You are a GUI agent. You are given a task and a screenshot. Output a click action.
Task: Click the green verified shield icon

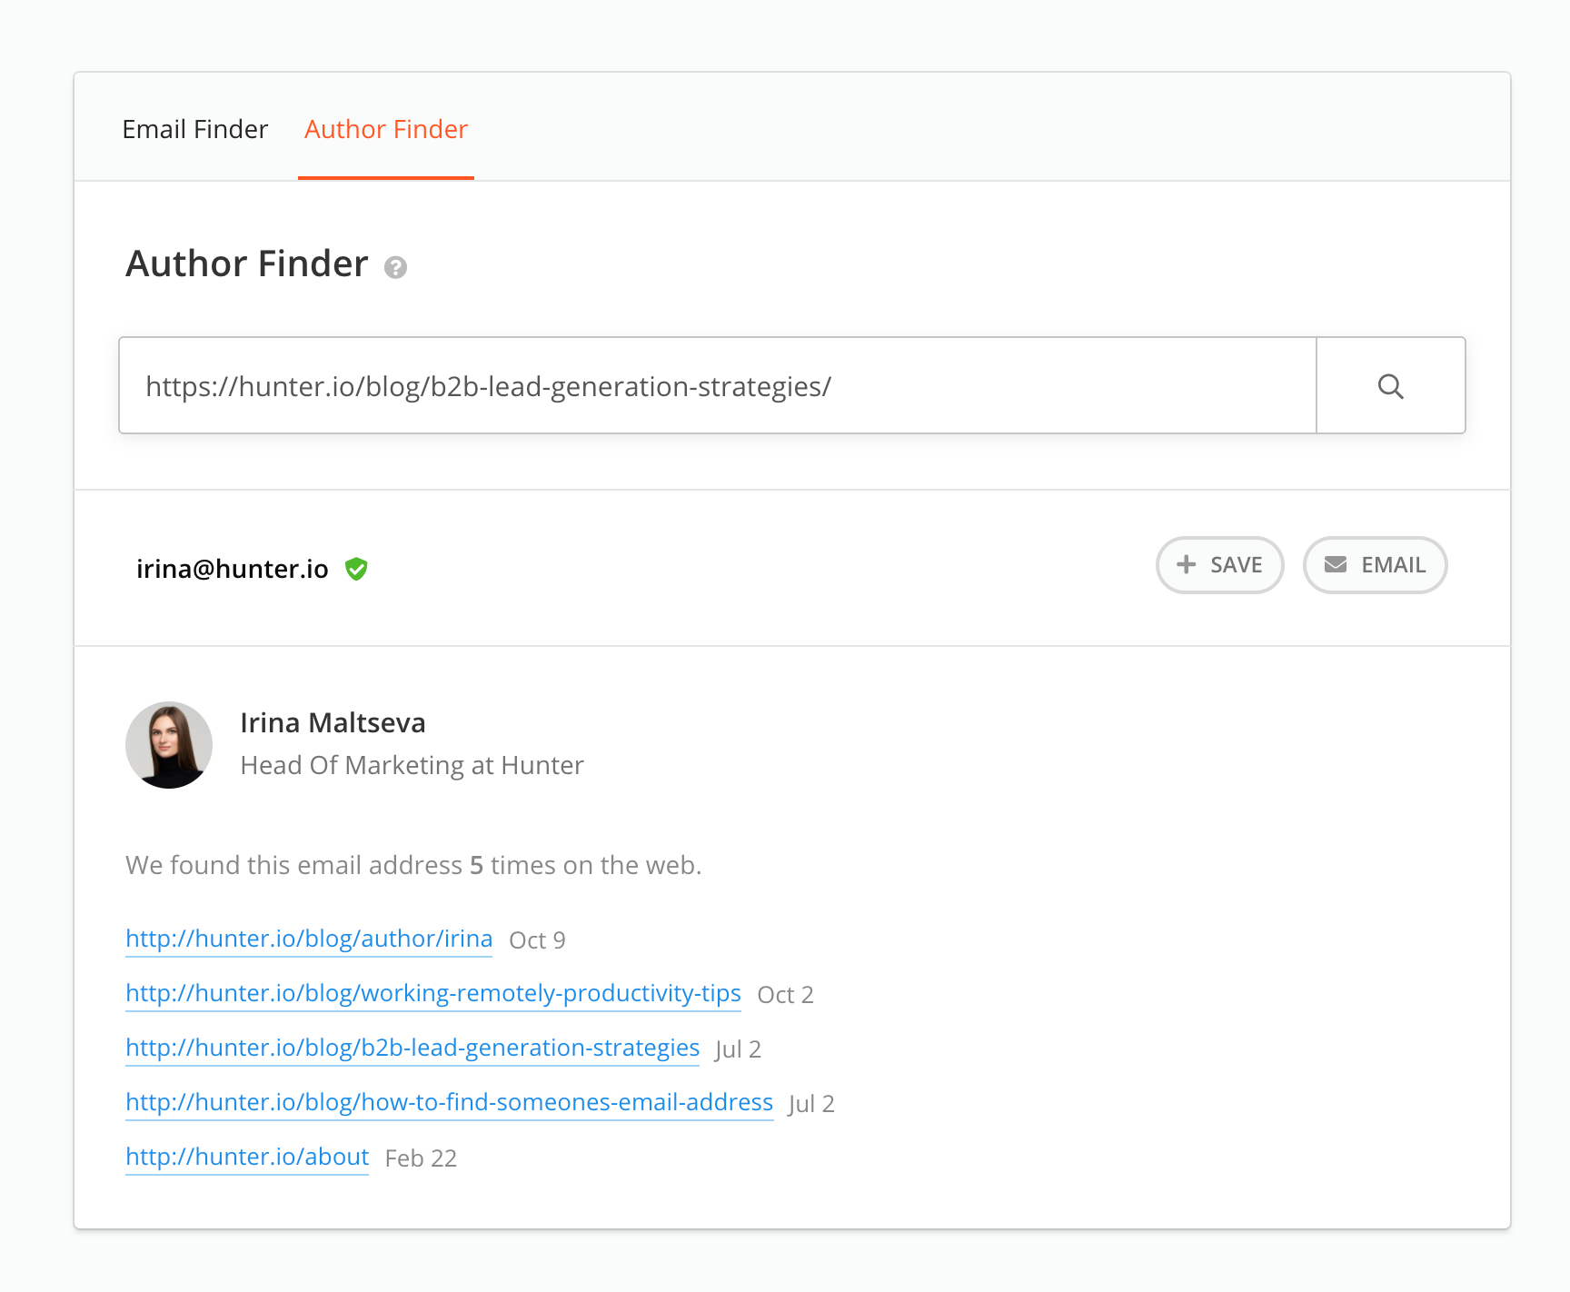click(x=356, y=569)
